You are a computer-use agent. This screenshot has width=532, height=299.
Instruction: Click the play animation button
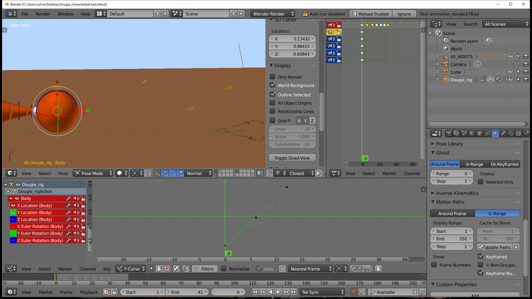point(278,292)
